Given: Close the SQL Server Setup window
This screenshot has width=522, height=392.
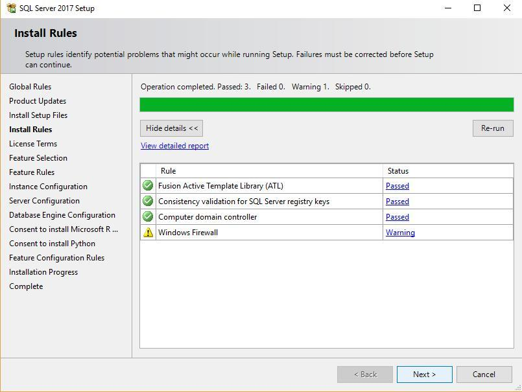Looking at the screenshot, I should tap(506, 8).
